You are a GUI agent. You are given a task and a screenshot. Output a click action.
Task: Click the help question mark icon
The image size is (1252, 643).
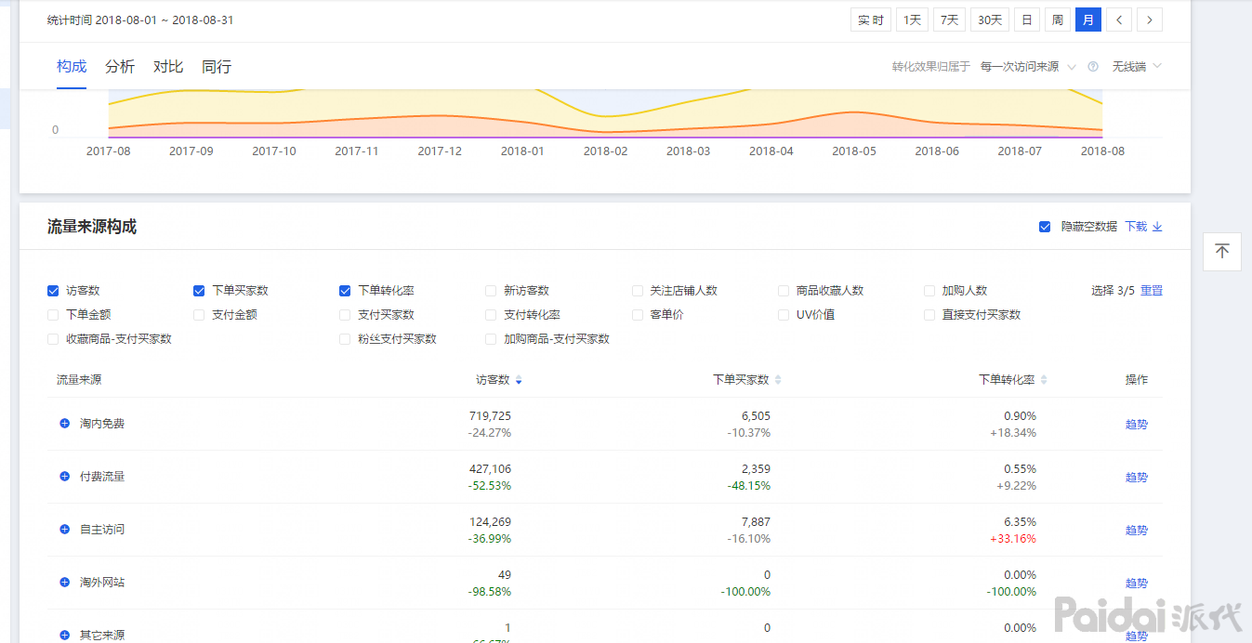tap(1093, 67)
